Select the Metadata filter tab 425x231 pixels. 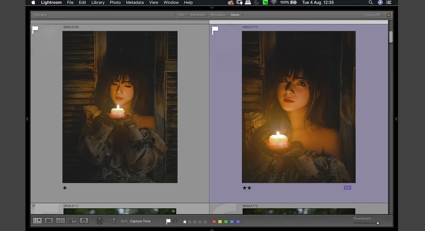[x=217, y=15]
